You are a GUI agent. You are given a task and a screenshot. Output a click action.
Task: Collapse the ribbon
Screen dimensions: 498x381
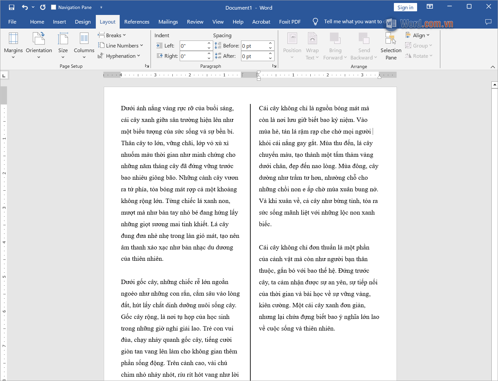(493, 66)
